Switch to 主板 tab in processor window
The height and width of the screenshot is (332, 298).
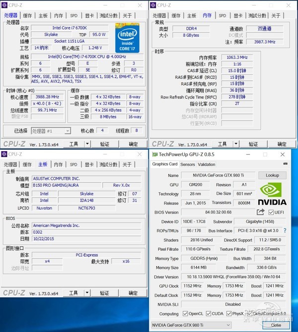click(43, 15)
